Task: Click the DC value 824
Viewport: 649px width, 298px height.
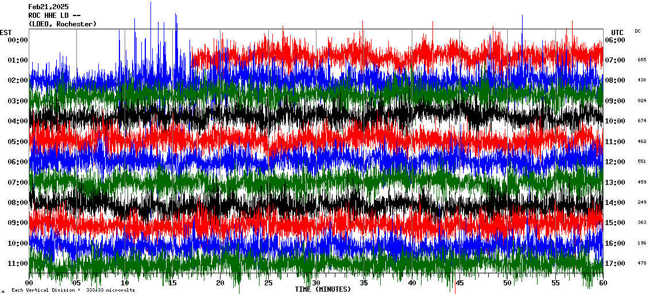Action: (x=642, y=100)
